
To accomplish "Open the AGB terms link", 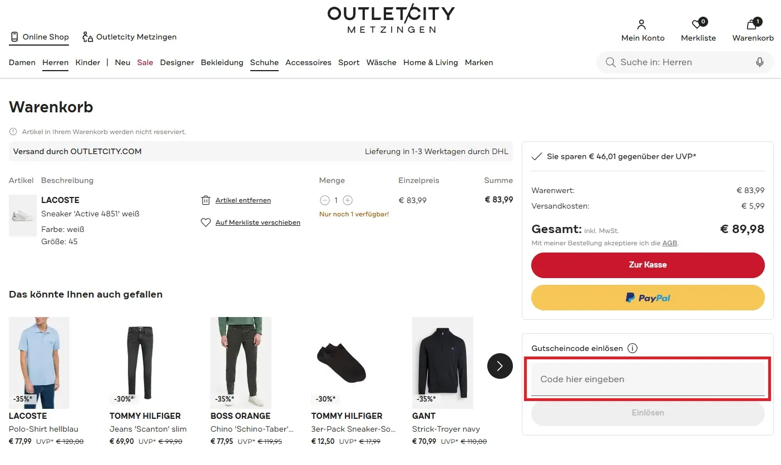I will pos(669,243).
